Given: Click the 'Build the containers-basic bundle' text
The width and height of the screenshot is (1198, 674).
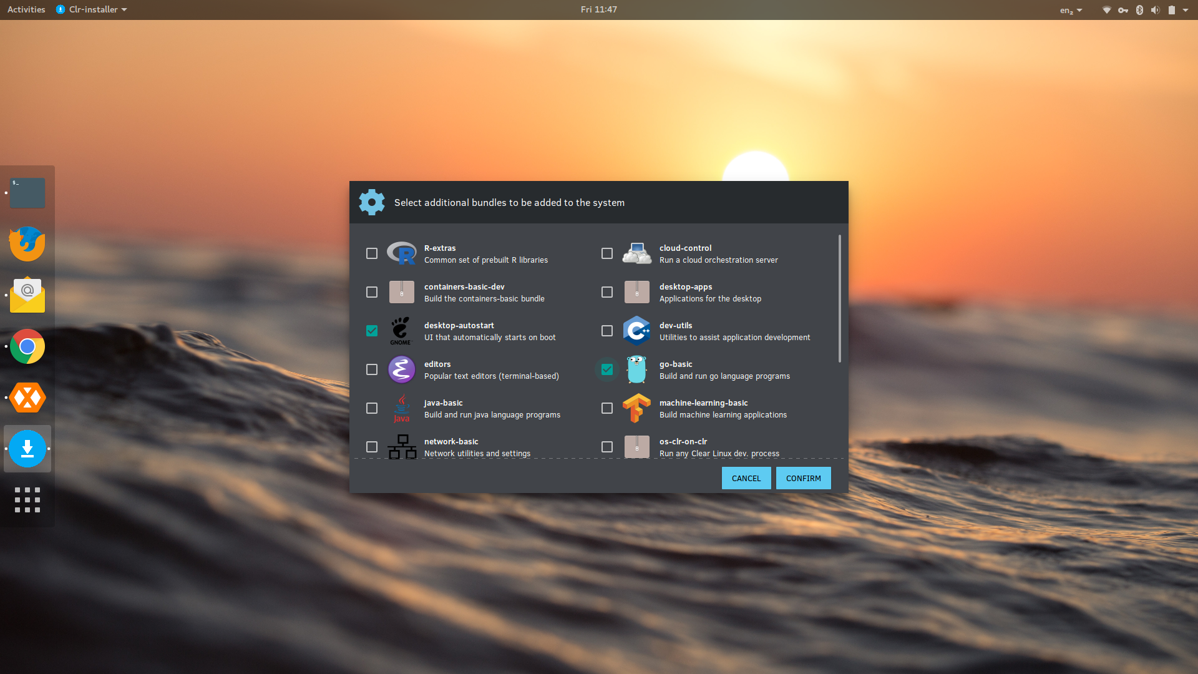Looking at the screenshot, I should click(x=484, y=299).
